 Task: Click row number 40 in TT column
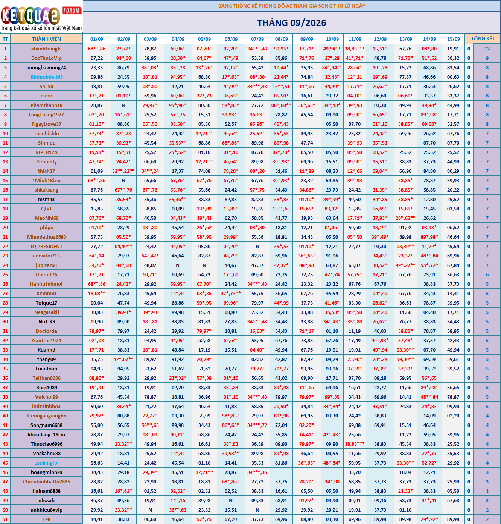[x=5, y=416]
